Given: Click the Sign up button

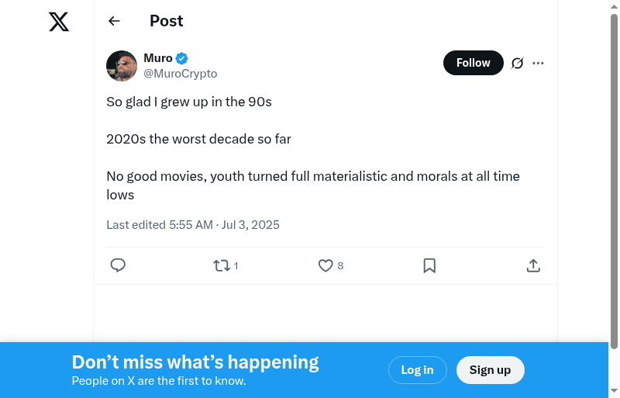Looking at the screenshot, I should coord(490,370).
